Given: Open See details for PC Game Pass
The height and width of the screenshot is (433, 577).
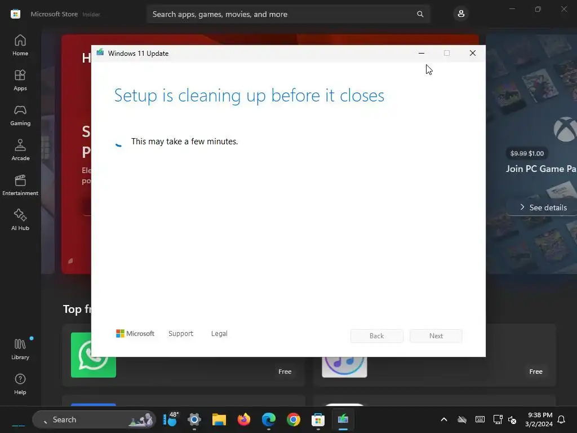Looking at the screenshot, I should coord(543,207).
